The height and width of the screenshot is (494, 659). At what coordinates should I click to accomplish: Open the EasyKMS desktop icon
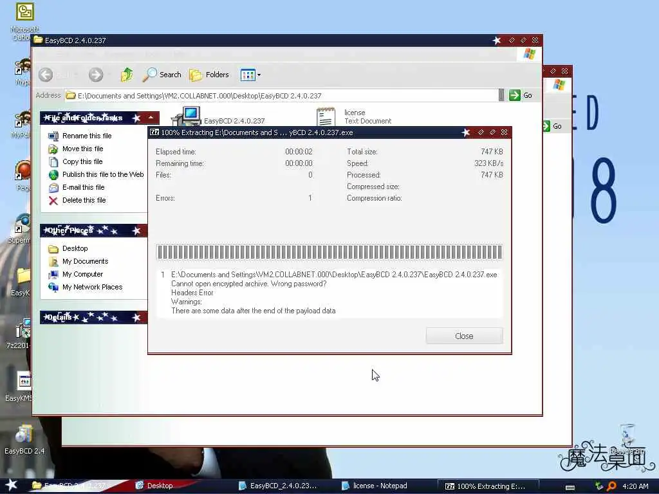[x=19, y=387]
